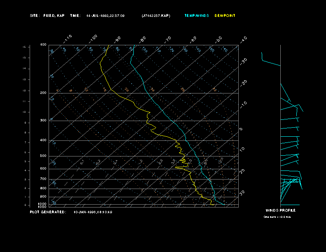The image size is (326, 252).
Task: Click the 200 pressure level label
Action: click(43, 93)
